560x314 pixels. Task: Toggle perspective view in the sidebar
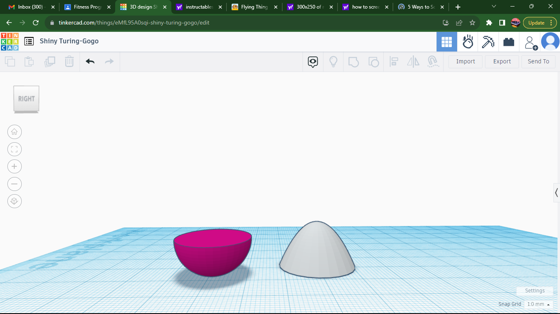coord(14,201)
